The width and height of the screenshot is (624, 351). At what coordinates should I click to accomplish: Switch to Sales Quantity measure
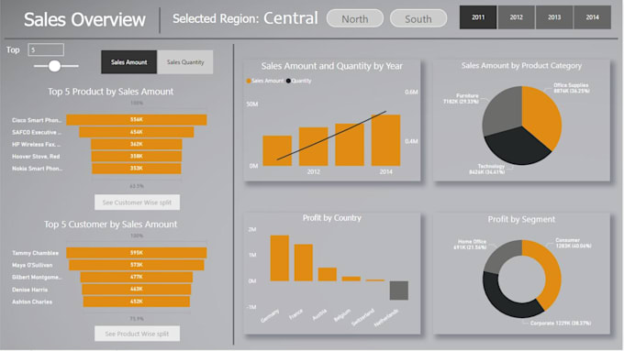pos(185,62)
